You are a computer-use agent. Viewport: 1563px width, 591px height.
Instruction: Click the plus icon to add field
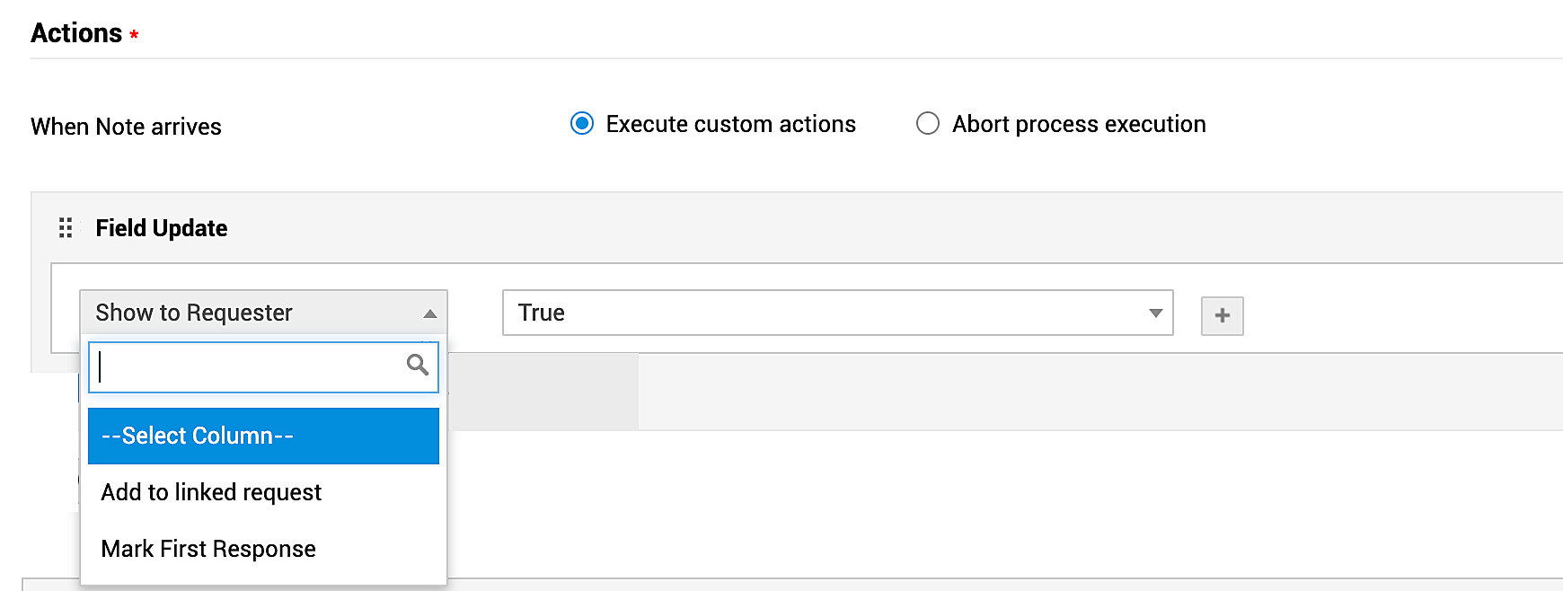tap(1222, 315)
